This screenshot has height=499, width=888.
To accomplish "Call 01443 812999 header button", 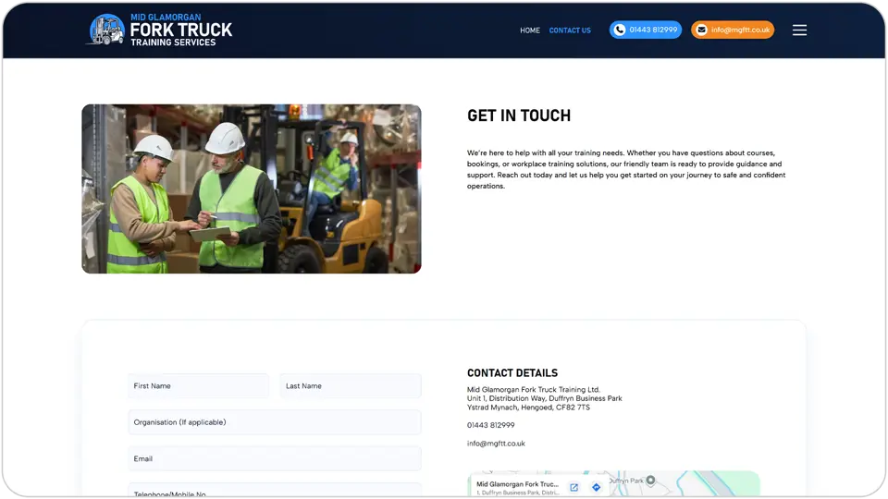I will point(645,30).
